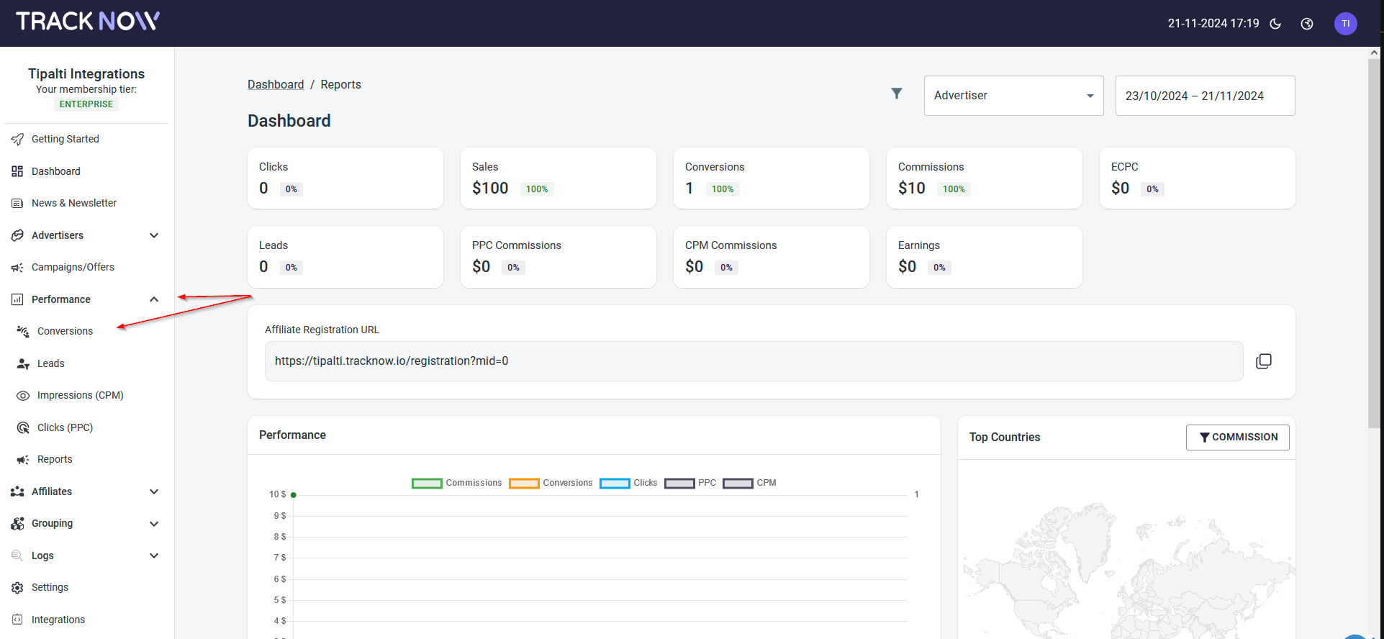This screenshot has height=639, width=1384.
Task: Click the Earnings stat card
Action: (x=984, y=257)
